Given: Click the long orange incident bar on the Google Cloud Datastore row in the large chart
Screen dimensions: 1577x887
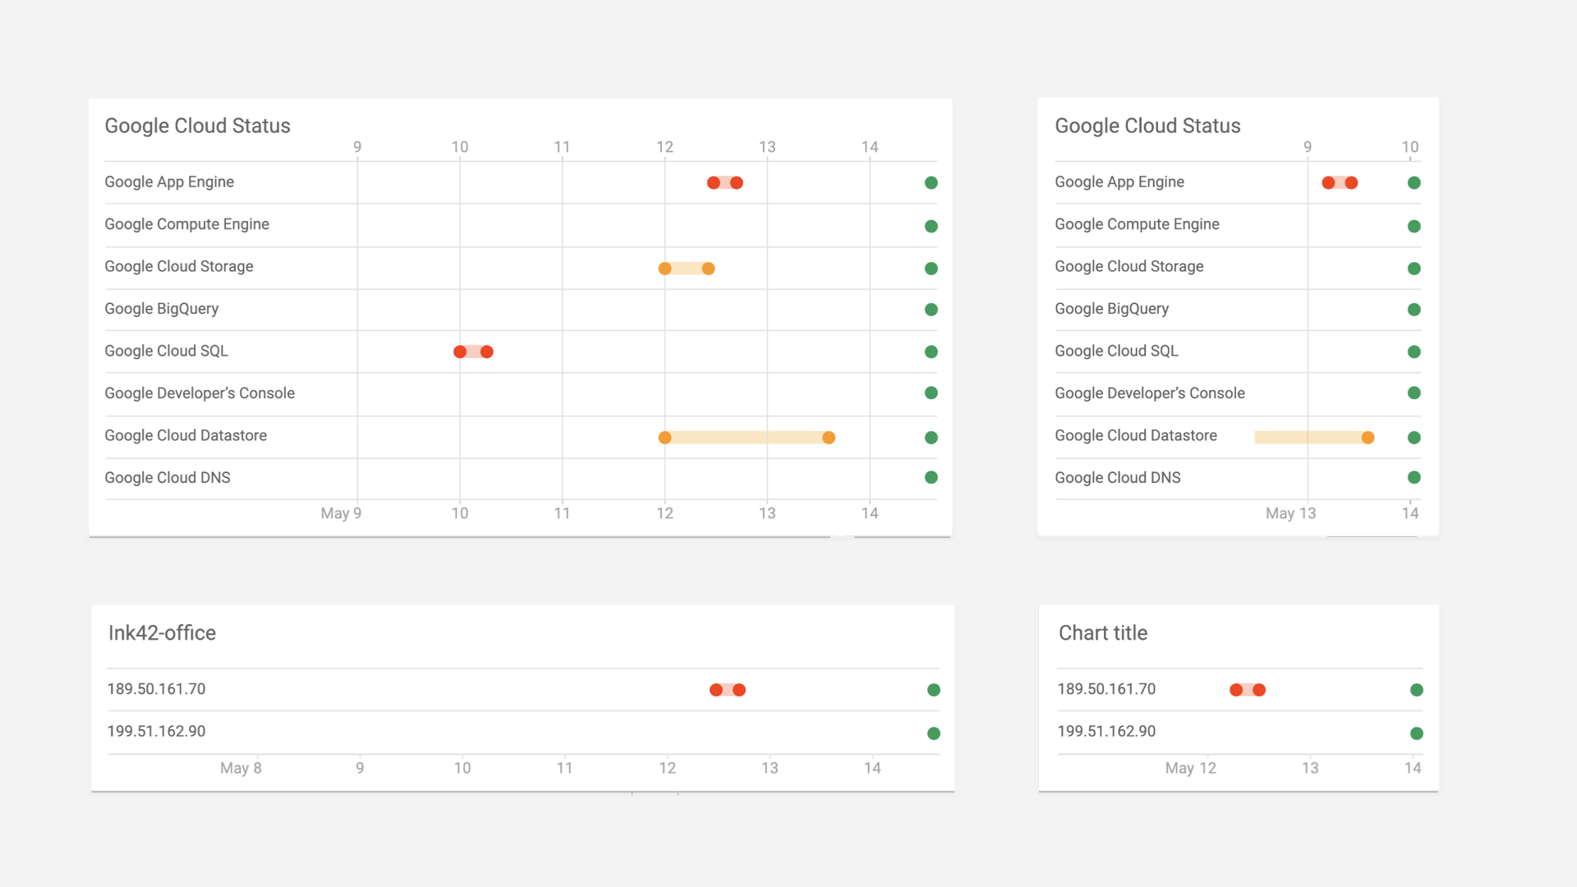Looking at the screenshot, I should click(x=747, y=438).
